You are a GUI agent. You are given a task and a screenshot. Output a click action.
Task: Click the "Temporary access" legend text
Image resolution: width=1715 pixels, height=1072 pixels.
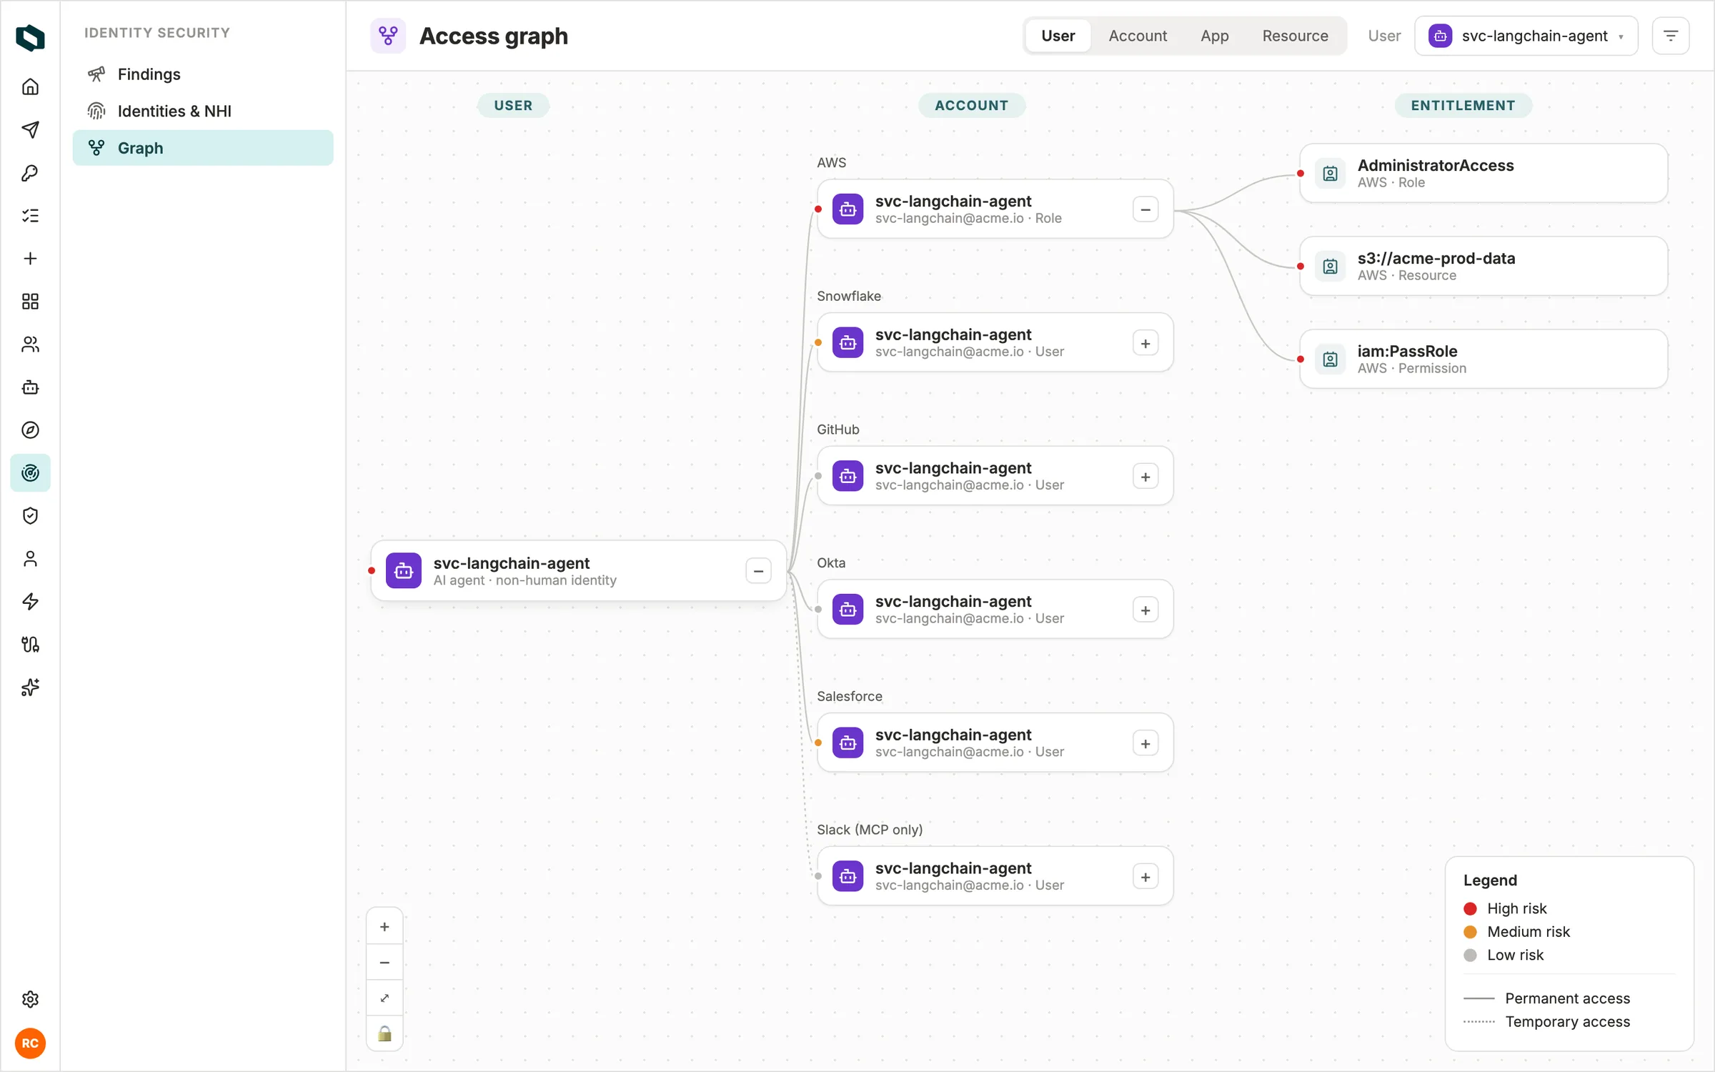[1568, 1022]
